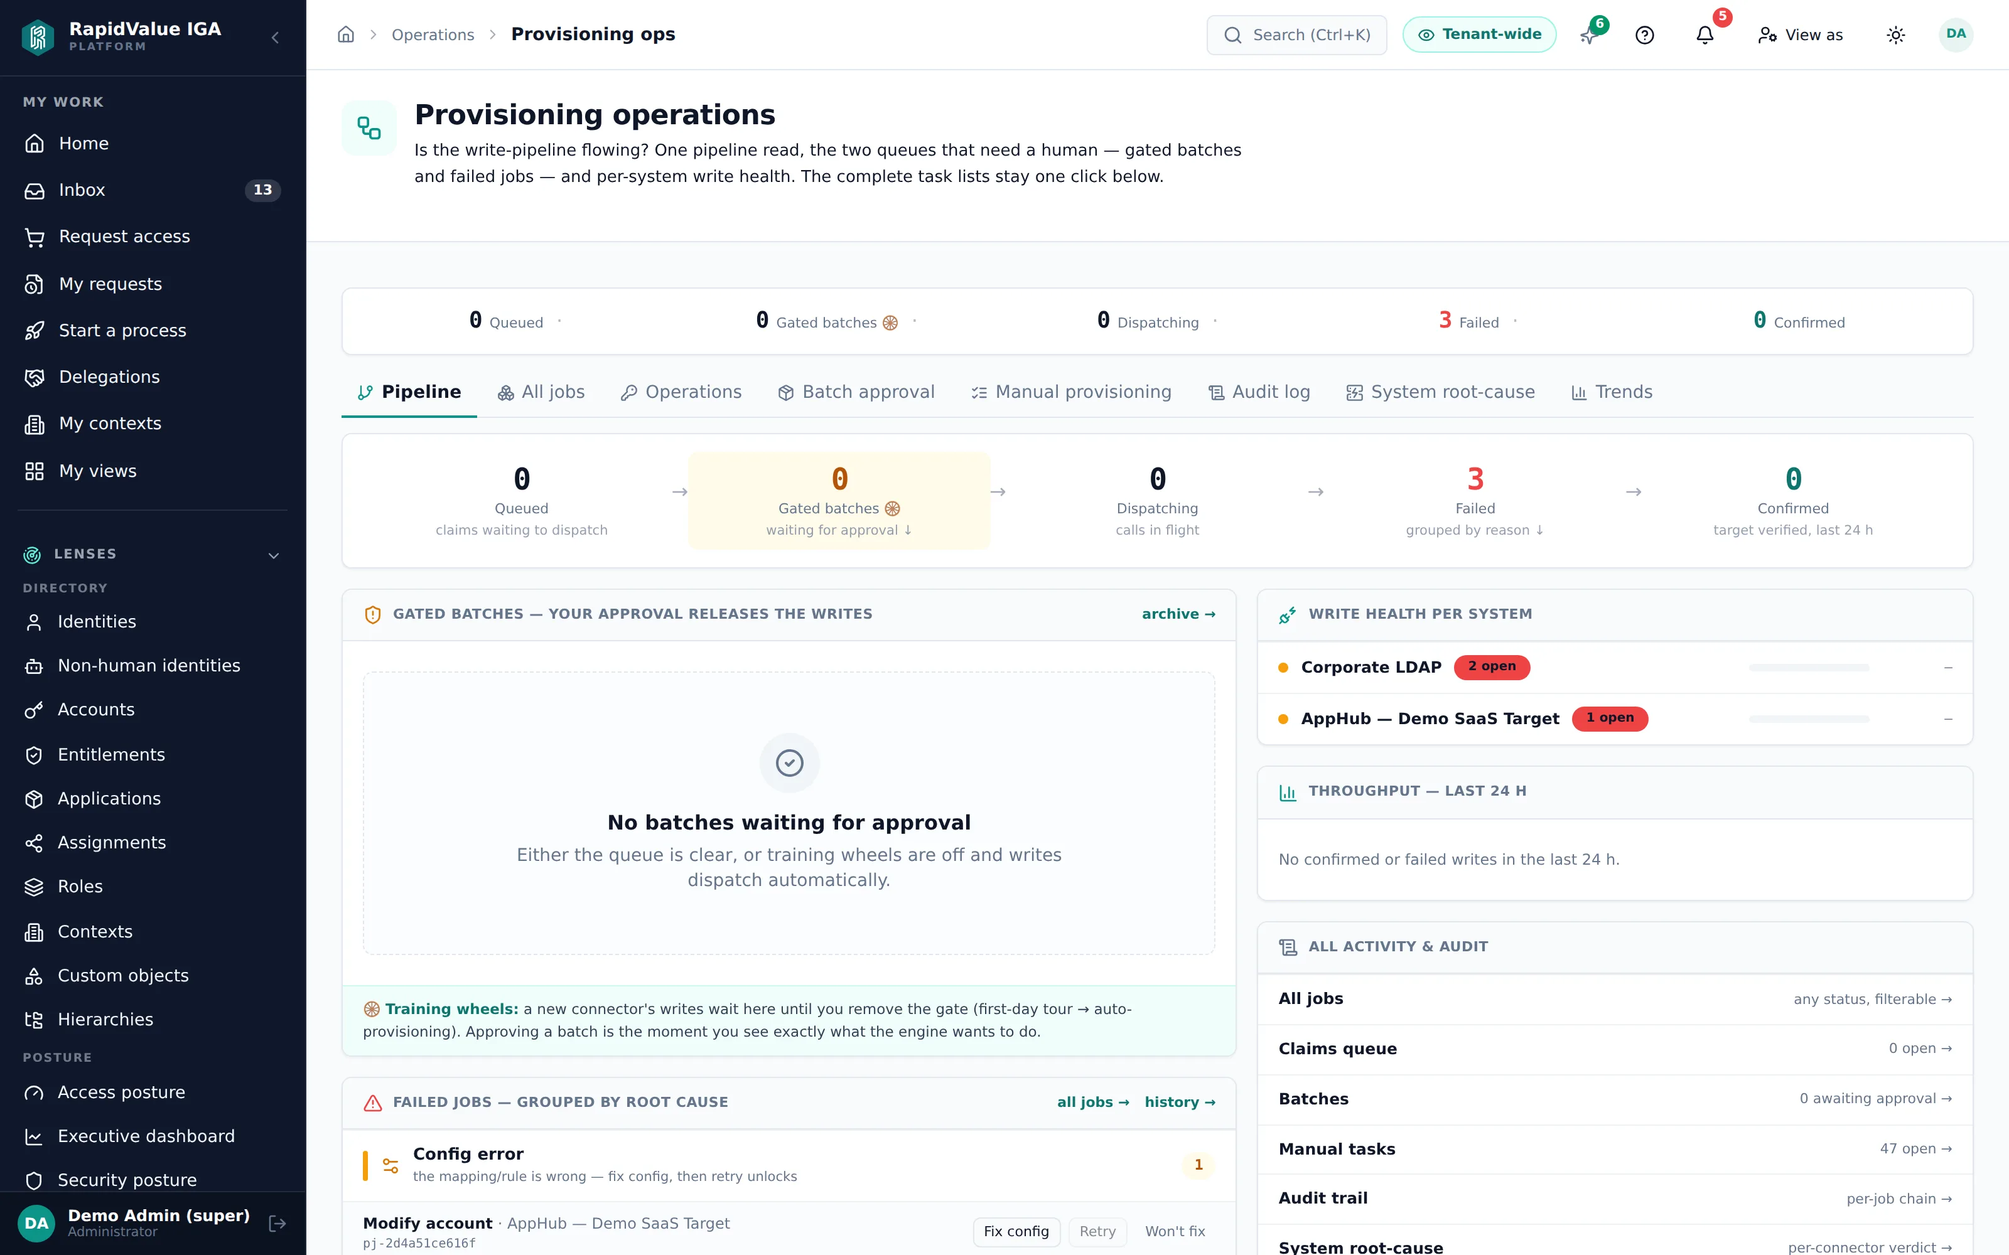
Task: Collapse the Lenses section chevron
Action: click(x=273, y=555)
